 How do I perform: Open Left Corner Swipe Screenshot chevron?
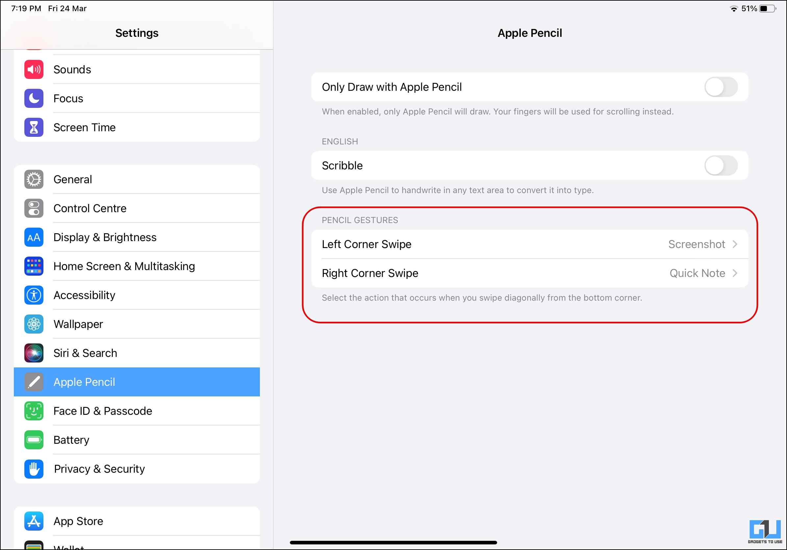[735, 244]
